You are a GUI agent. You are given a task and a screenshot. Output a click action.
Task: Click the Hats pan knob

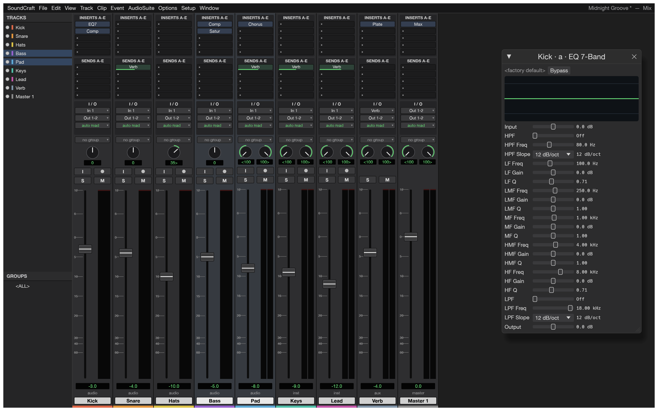(174, 152)
